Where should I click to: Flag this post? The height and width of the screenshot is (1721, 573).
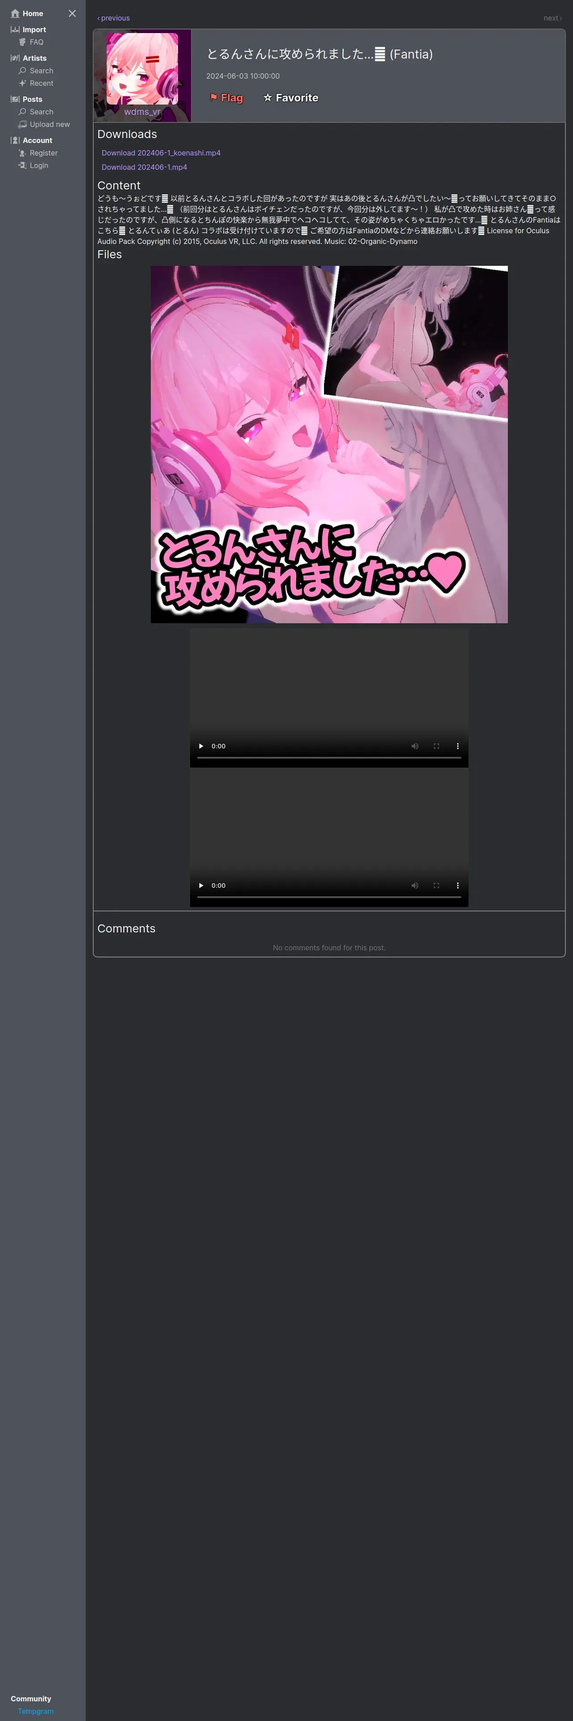(226, 97)
